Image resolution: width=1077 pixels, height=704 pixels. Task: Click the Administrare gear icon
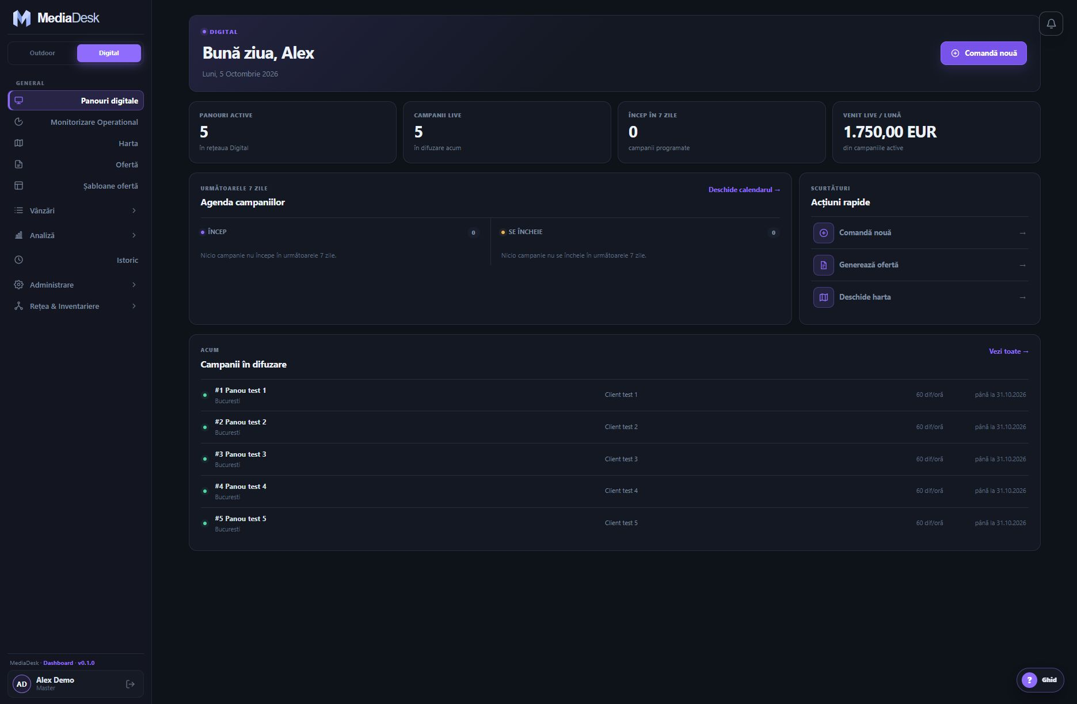[19, 285]
